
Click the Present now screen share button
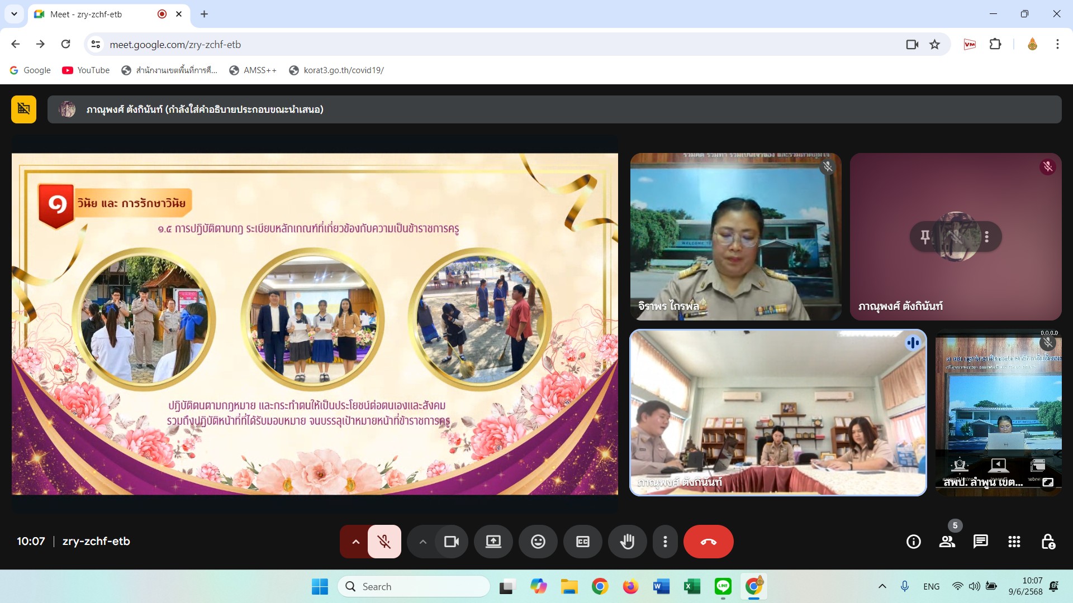pyautogui.click(x=493, y=542)
